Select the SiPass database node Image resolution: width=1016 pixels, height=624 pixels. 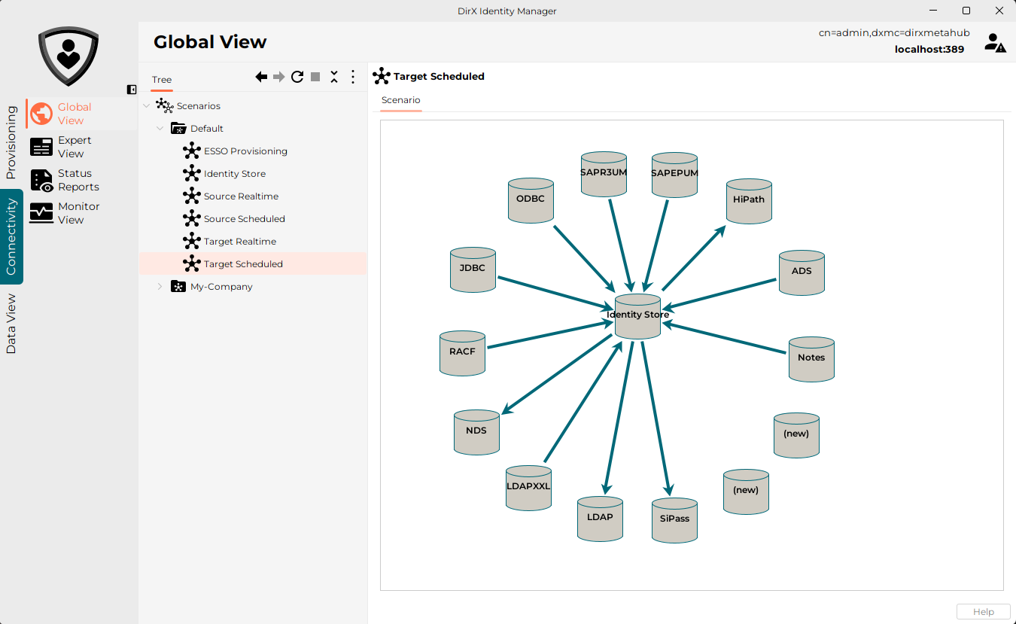[x=674, y=520]
